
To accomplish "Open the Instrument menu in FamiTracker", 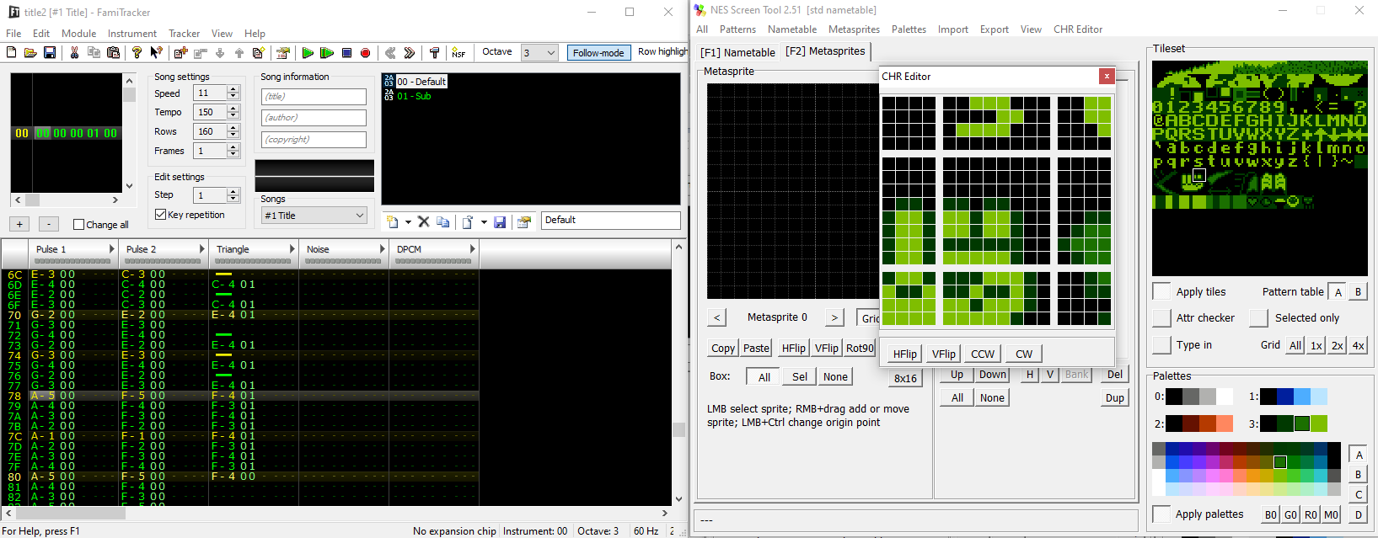I will coord(131,34).
